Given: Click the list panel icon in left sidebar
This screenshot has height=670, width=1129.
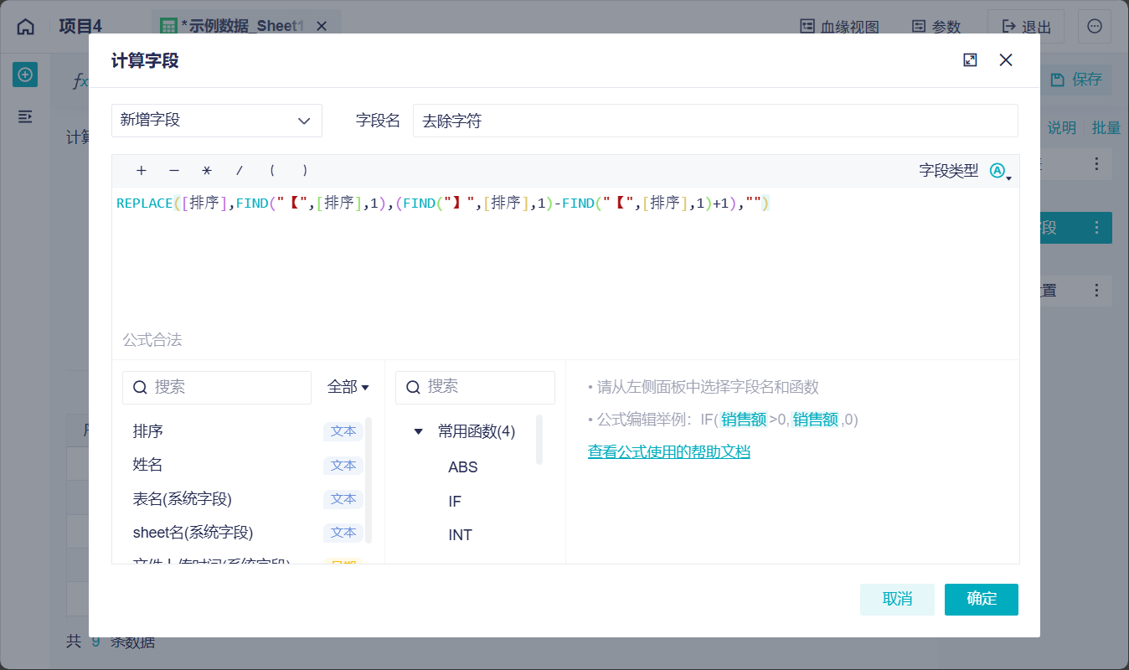Looking at the screenshot, I should point(25,116).
